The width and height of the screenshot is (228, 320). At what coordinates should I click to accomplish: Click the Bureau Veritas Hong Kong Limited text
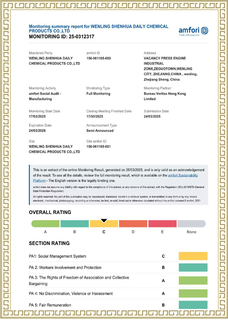[165, 96]
